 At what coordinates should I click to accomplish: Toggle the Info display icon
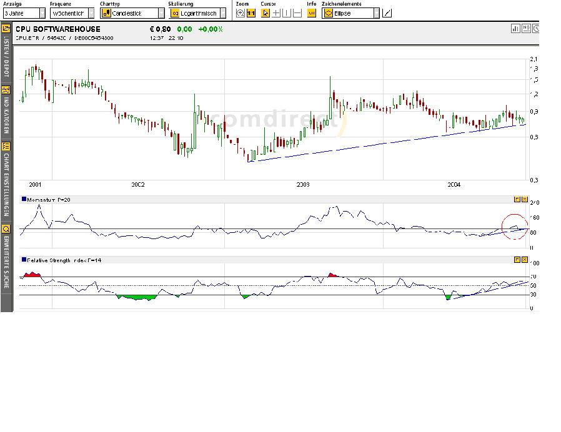tap(312, 13)
